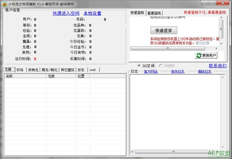Click login panel scroll-right arrow
This screenshot has width=232, height=159.
pos(217,48)
